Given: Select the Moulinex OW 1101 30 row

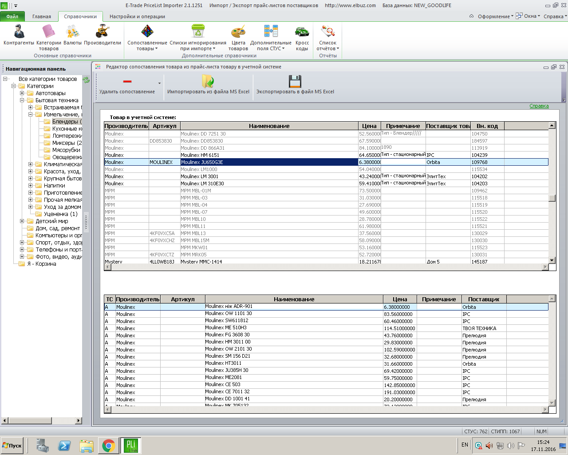Looking at the screenshot, I should click(x=326, y=314).
